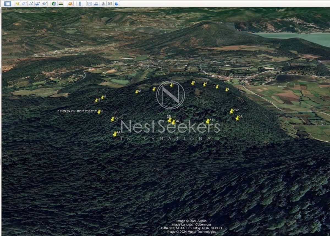Image resolution: width=330 pixels, height=236 pixels.
Task: Click 'Data SIO, NOAA, U.S. Navy, NGA, GEBCO' text
Action: click(191, 228)
